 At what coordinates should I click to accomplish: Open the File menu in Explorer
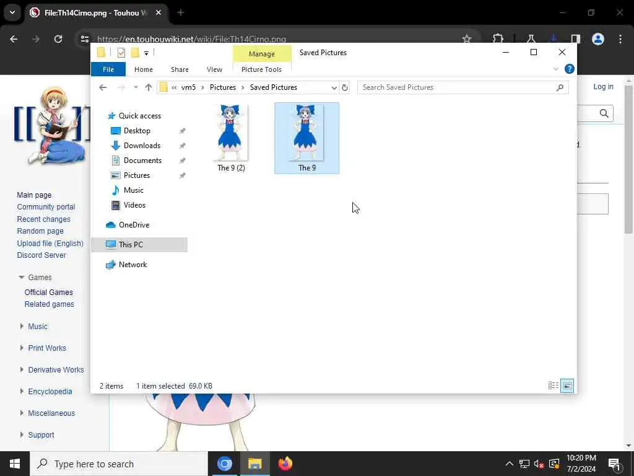108,69
